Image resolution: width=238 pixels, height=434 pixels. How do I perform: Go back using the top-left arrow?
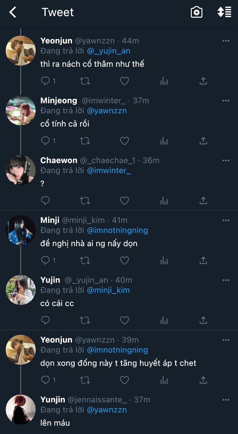13,12
